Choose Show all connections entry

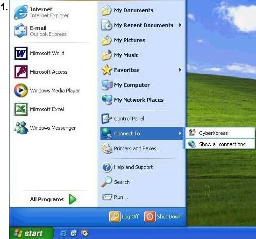point(220,144)
